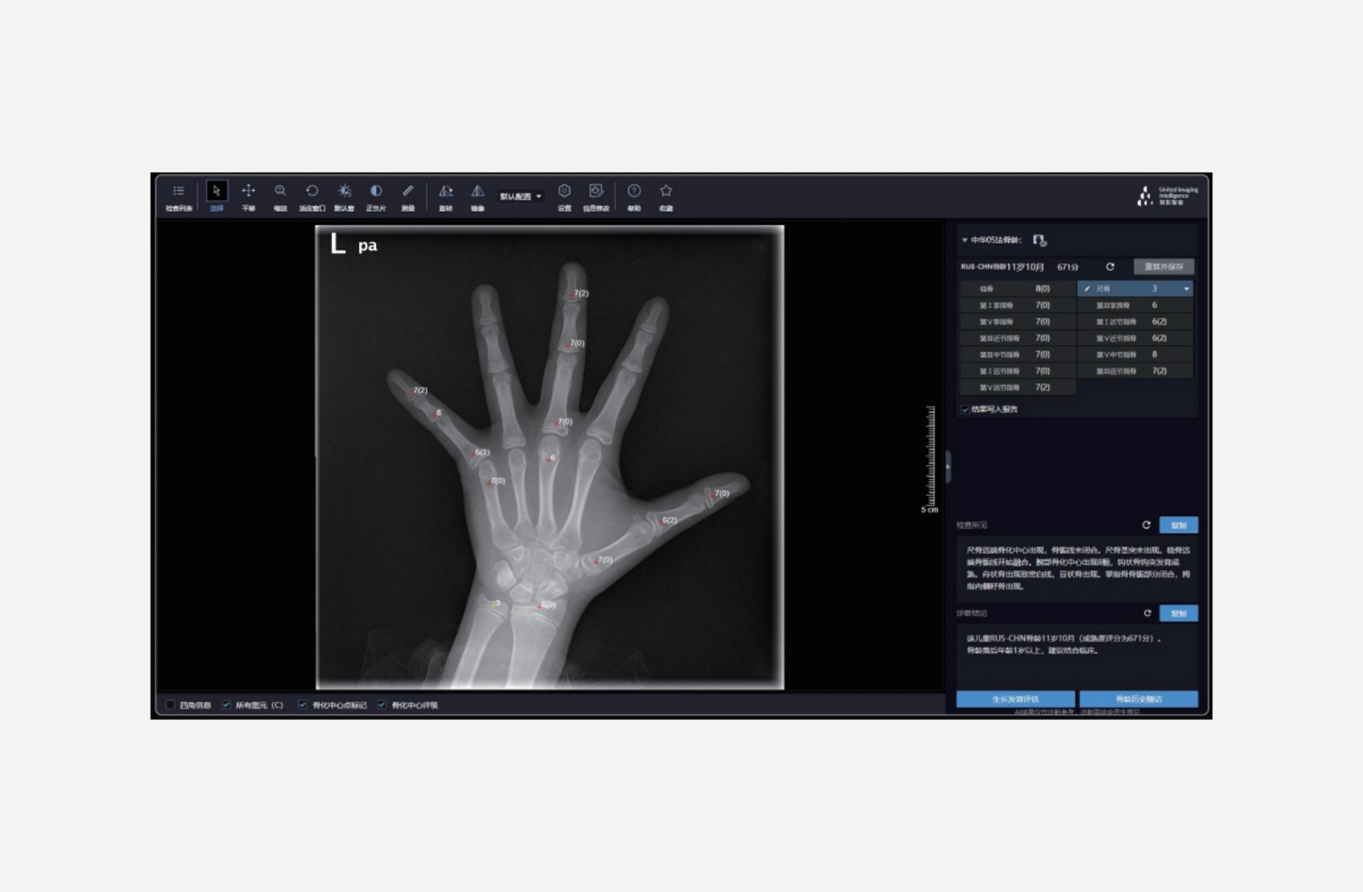Pick the 测量 measurement ruler tool

tap(407, 192)
